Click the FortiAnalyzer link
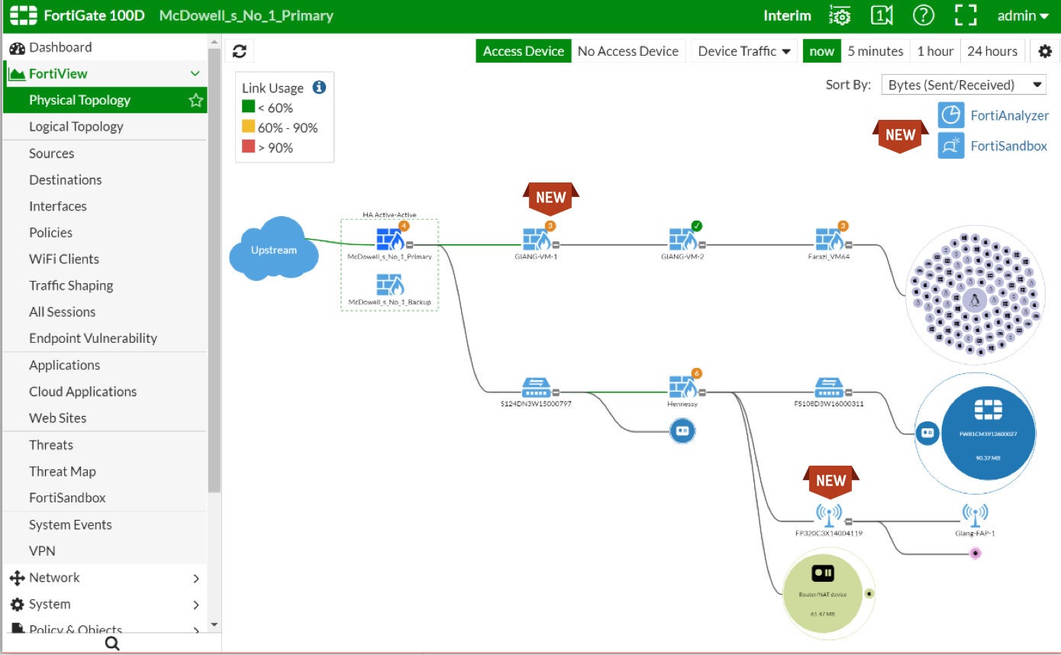The width and height of the screenshot is (1061, 655). point(1009,116)
